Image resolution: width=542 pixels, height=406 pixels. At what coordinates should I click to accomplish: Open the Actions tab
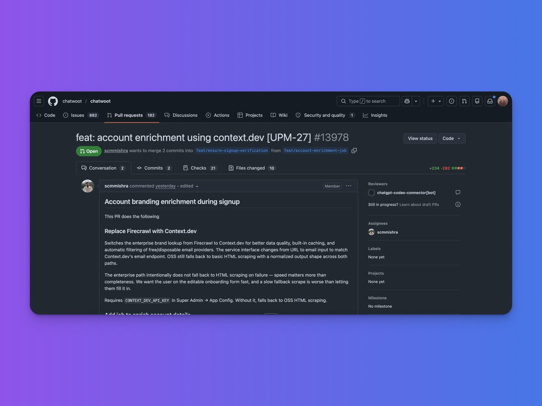click(x=218, y=115)
